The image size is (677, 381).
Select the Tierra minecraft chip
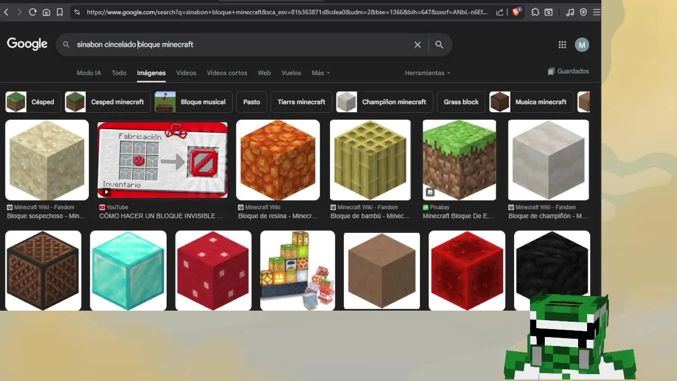[x=301, y=102]
